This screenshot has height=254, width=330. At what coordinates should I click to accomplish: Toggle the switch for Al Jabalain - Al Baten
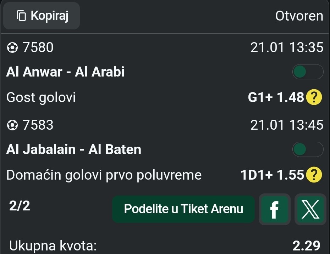(x=308, y=149)
